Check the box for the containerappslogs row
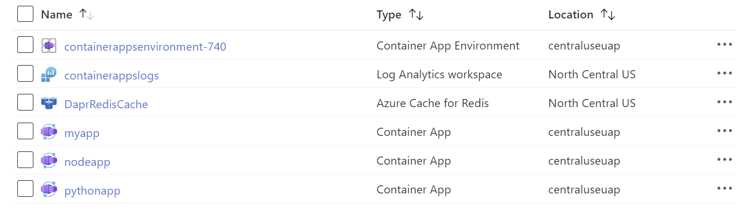The height and width of the screenshot is (217, 744). tap(25, 74)
